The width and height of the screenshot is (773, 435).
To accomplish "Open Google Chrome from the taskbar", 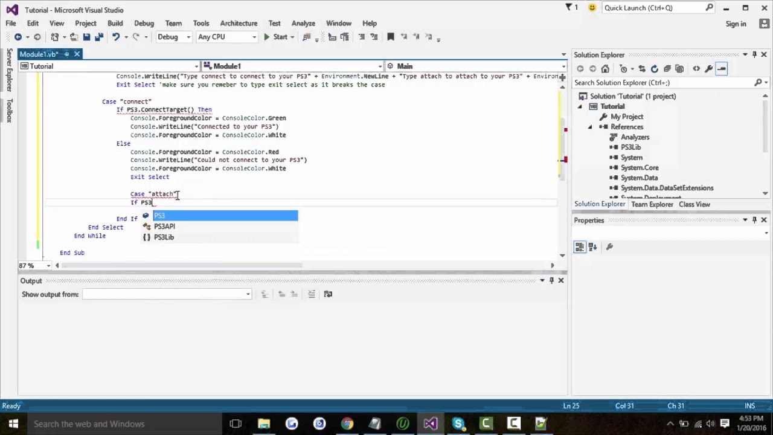I will pyautogui.click(x=347, y=424).
